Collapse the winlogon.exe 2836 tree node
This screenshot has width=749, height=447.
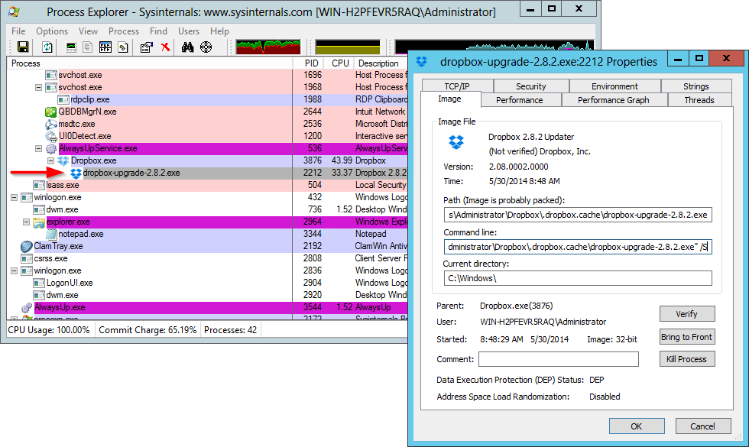tap(15, 270)
